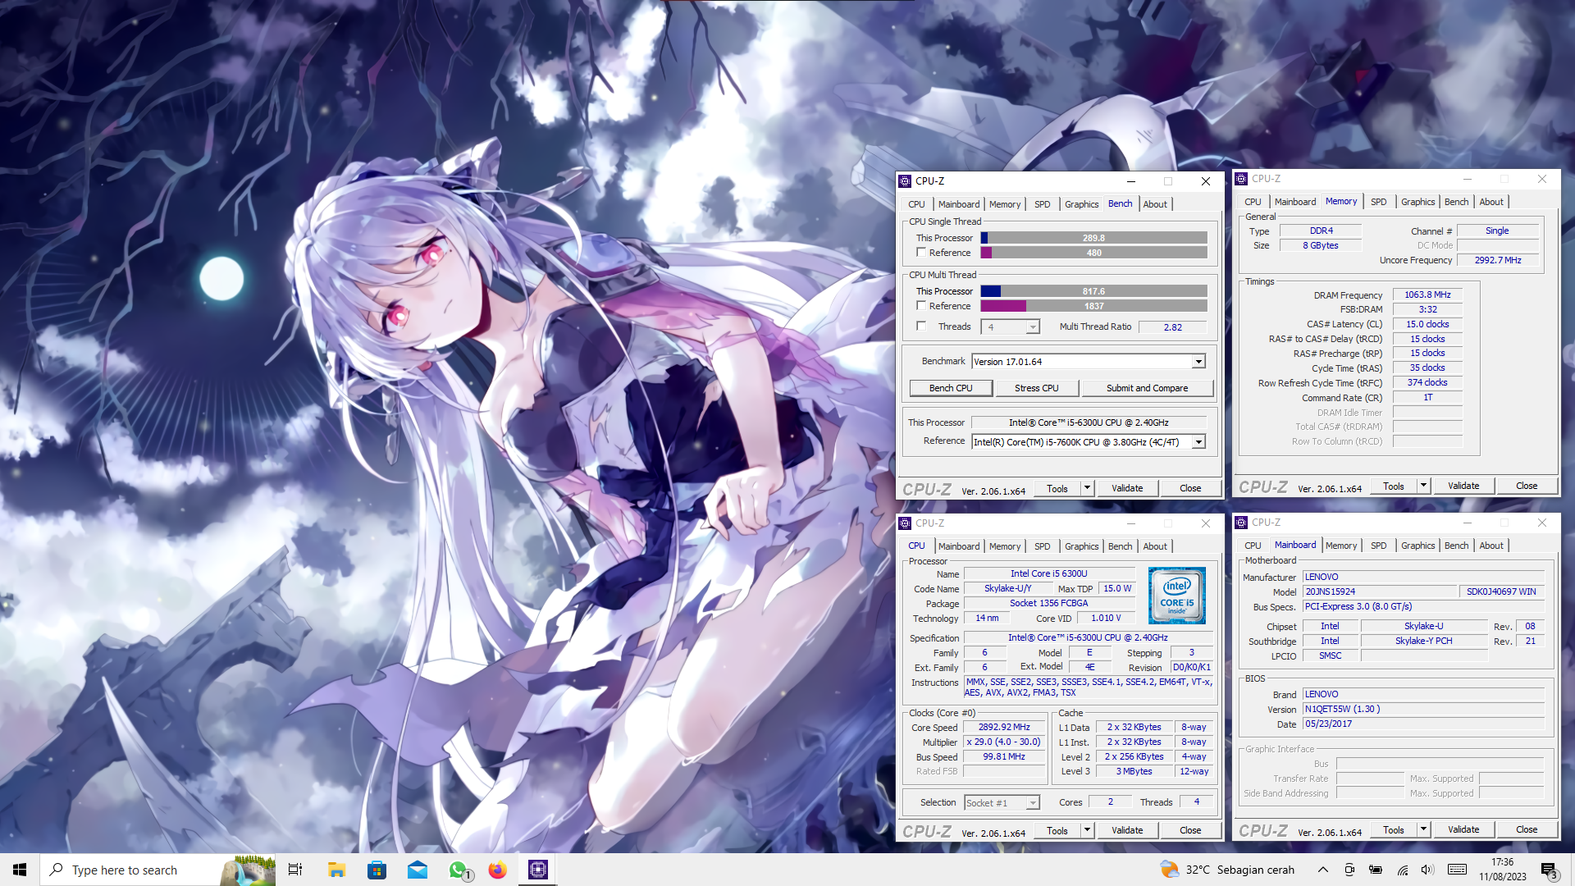Click CPU-Z title icon in Memory window
This screenshot has height=886, width=1575.
point(1241,179)
